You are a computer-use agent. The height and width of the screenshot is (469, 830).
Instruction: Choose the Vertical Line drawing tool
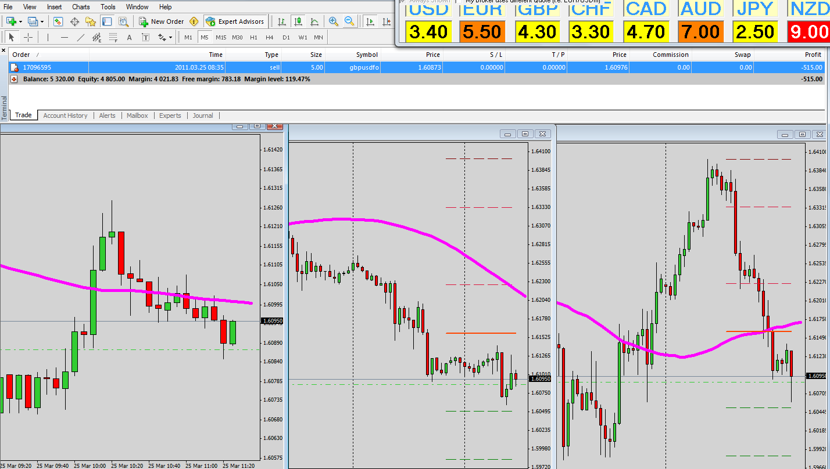point(48,37)
